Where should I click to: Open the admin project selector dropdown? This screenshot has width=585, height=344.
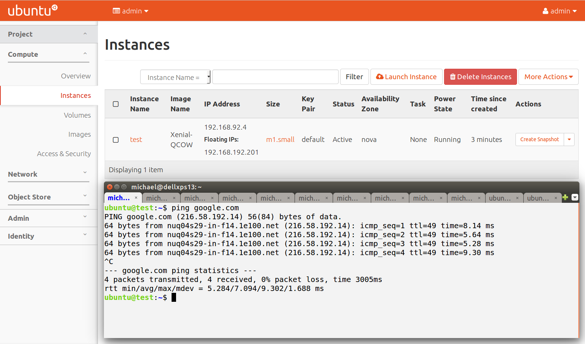(x=130, y=11)
